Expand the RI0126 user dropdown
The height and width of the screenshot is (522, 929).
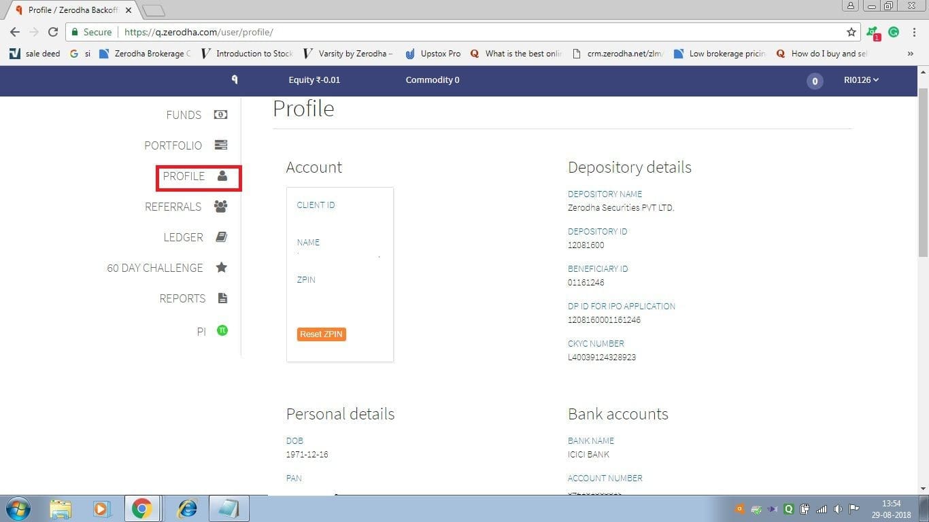[x=861, y=80]
